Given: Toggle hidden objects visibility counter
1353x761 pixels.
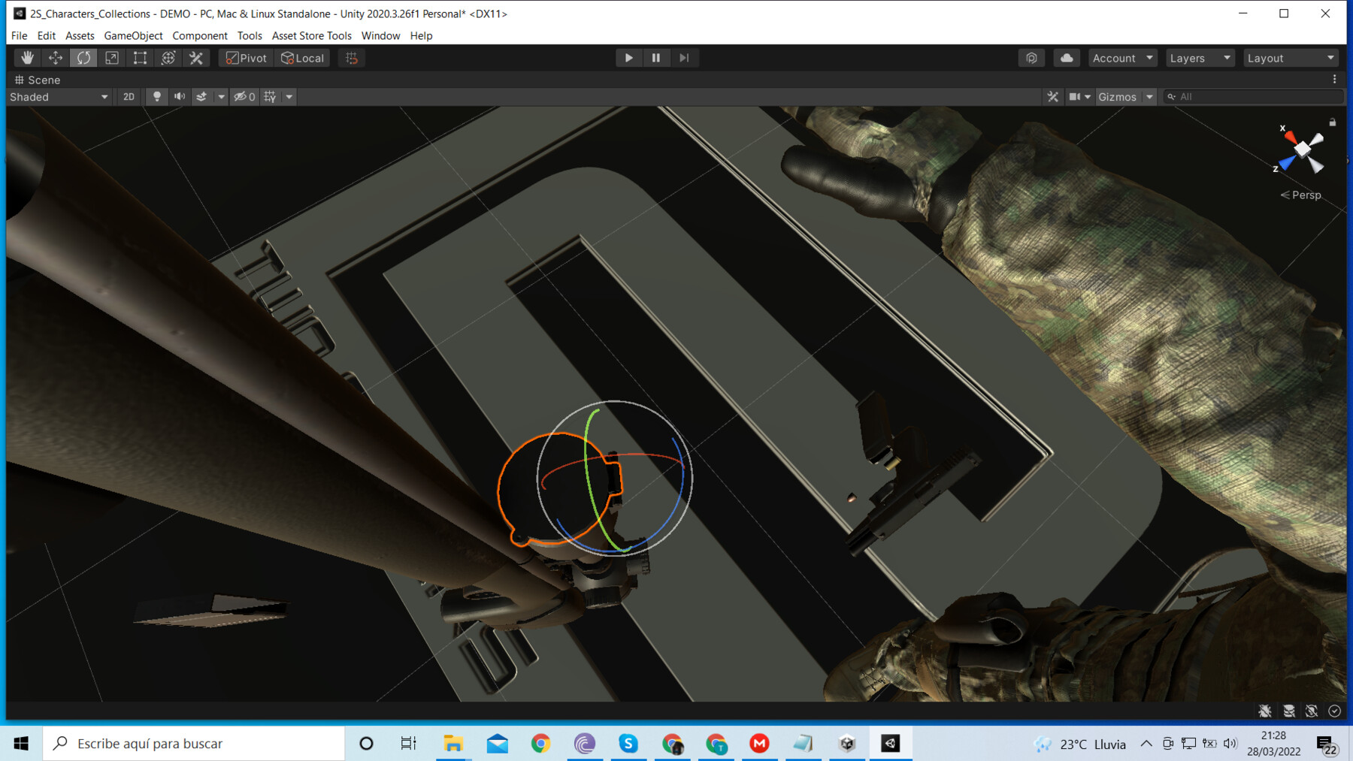Looking at the screenshot, I should click(244, 97).
